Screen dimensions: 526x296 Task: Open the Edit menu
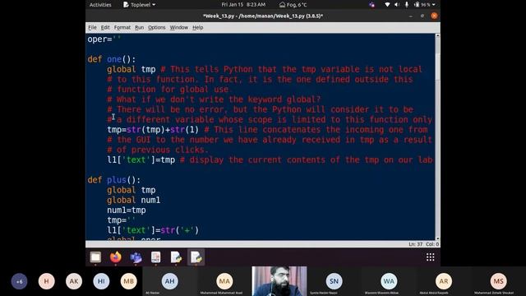[105, 27]
